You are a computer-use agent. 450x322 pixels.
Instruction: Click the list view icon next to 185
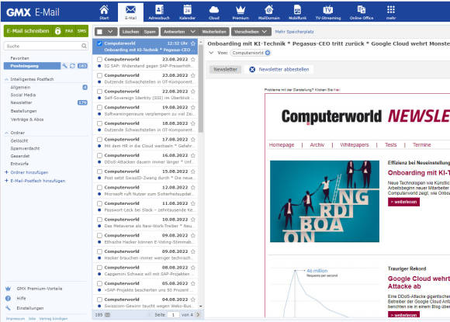pos(107,315)
